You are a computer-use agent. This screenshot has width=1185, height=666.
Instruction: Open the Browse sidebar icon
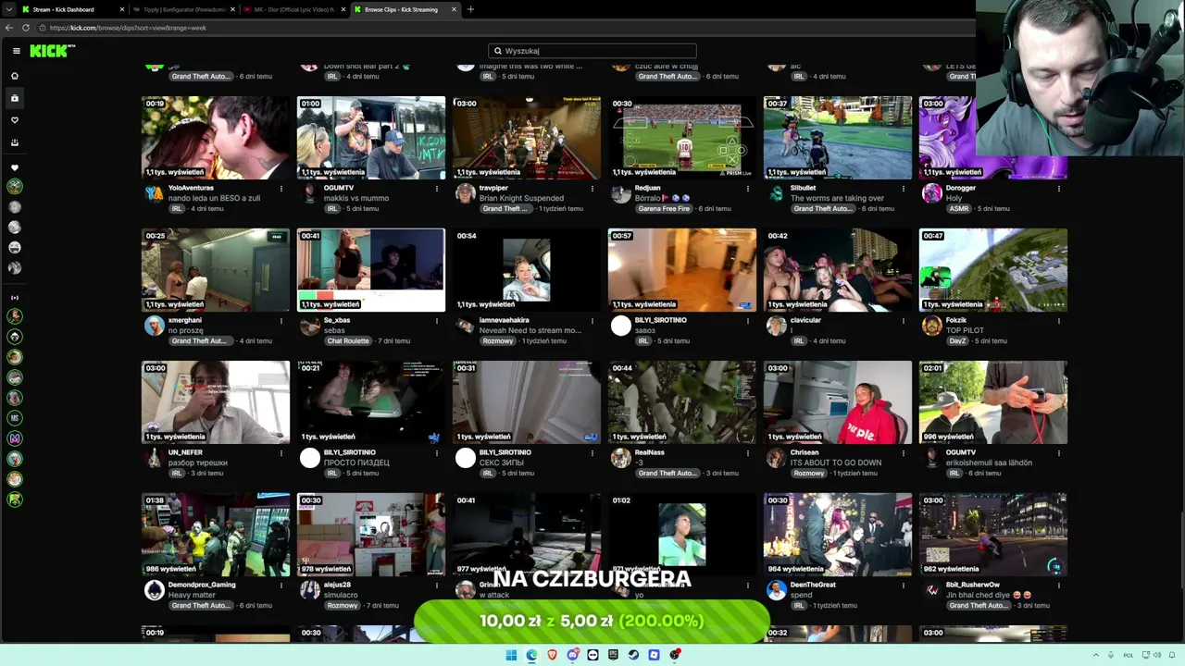[15, 98]
